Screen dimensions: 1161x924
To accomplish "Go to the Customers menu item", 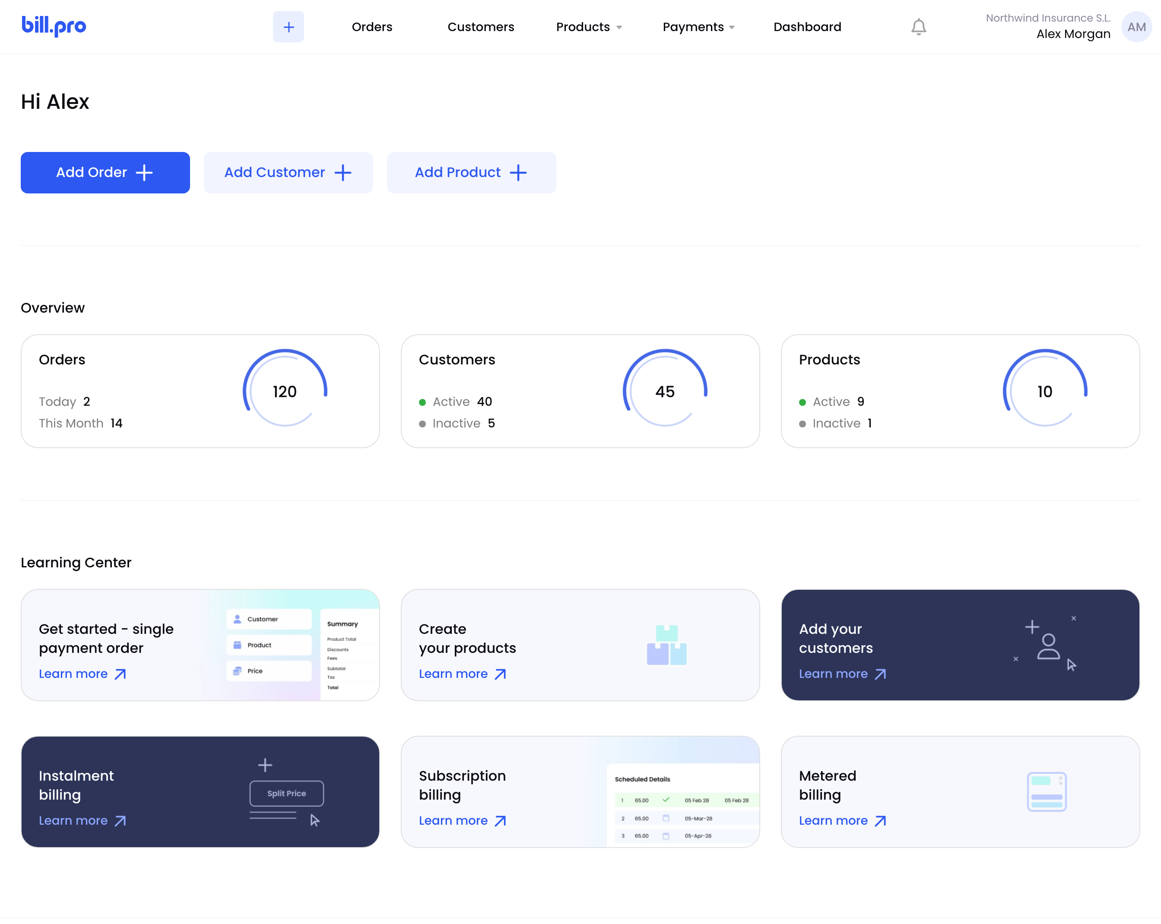I will [481, 27].
